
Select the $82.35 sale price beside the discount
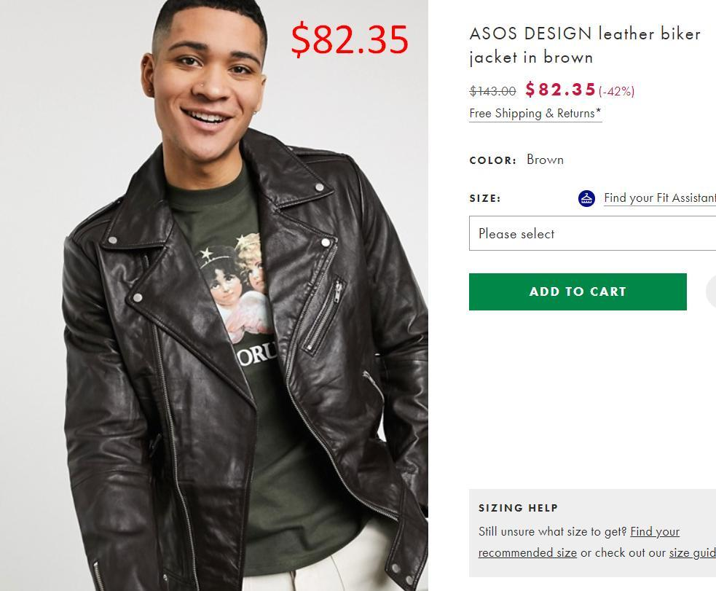click(560, 90)
